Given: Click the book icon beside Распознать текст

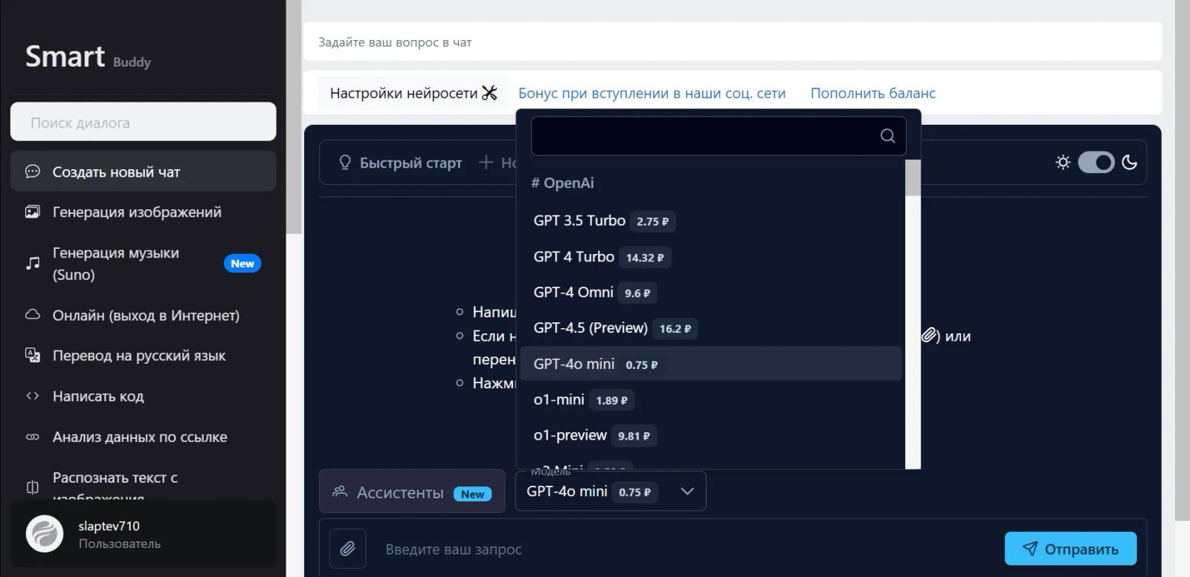Looking at the screenshot, I should pos(33,487).
